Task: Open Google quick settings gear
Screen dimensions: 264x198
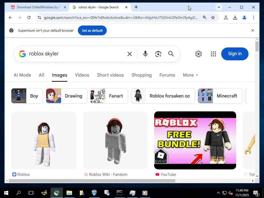Action: coord(199,54)
